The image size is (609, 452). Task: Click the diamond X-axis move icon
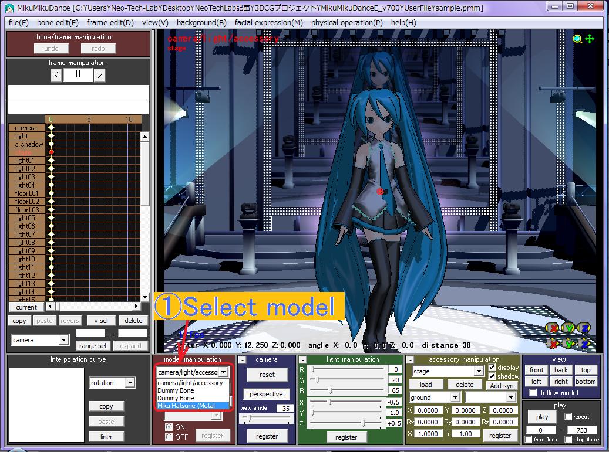(x=552, y=343)
